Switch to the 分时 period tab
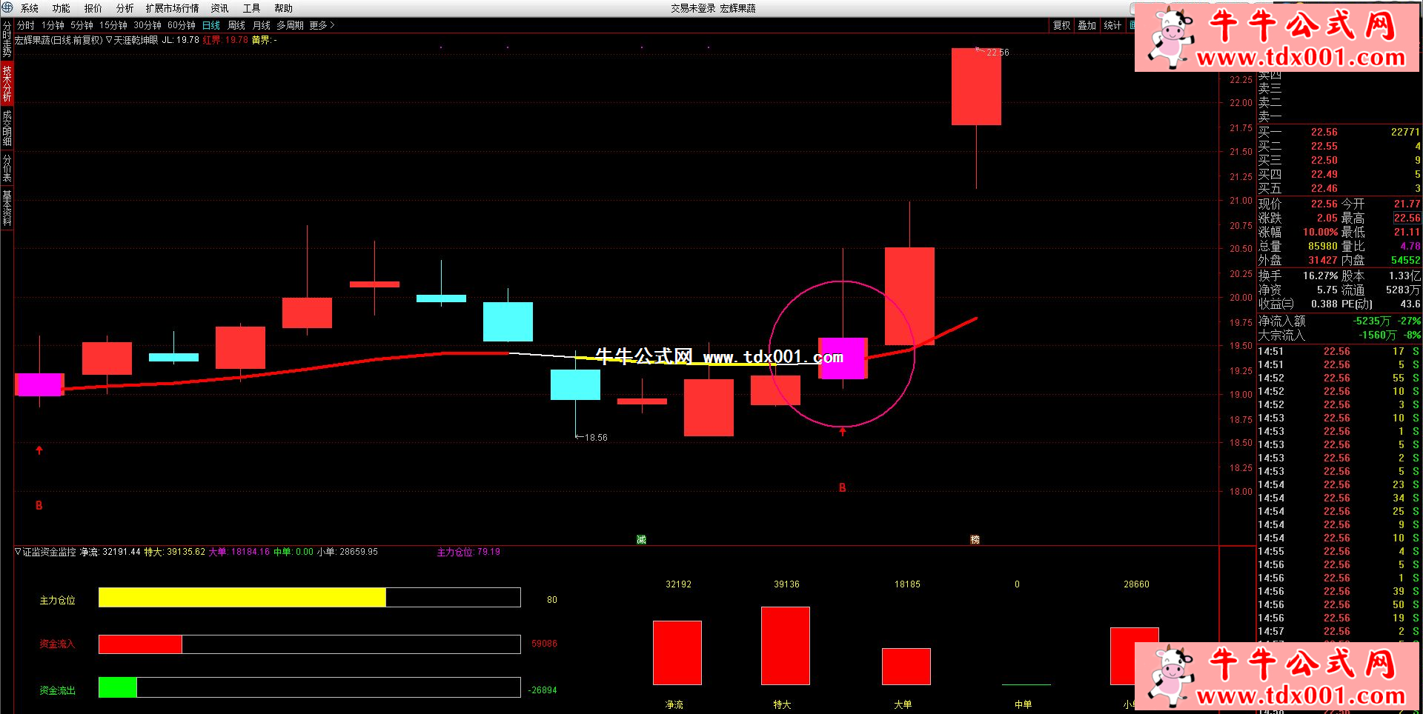Screen dimensions: 1423x714 pyautogui.click(x=26, y=25)
